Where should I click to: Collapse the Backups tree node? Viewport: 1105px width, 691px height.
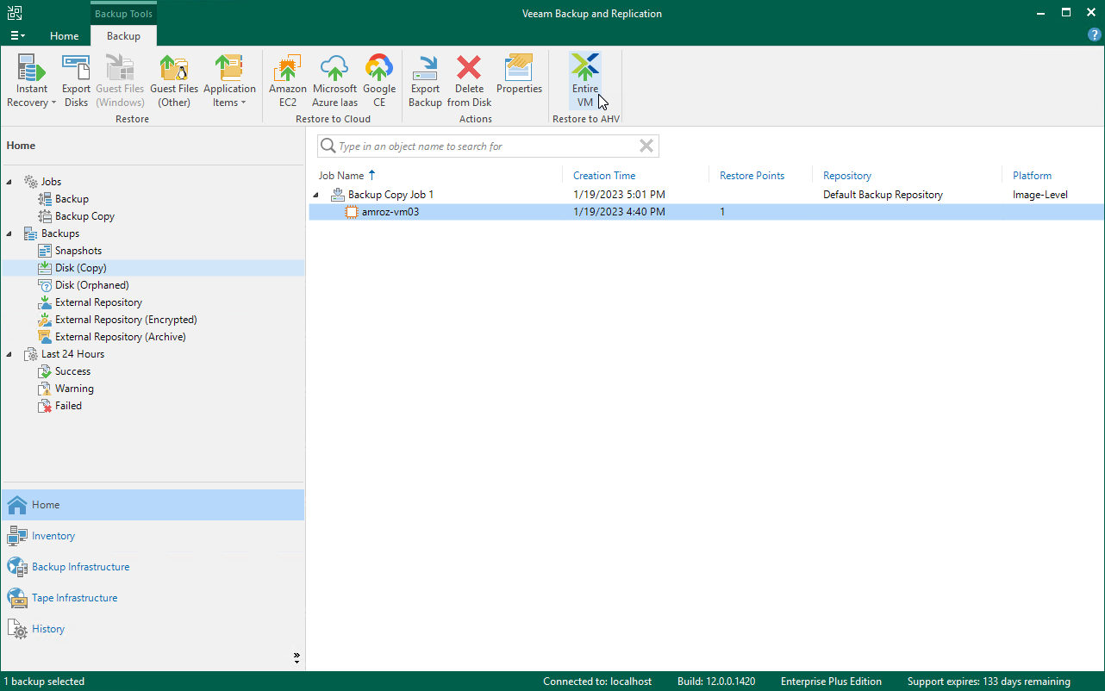pos(9,233)
